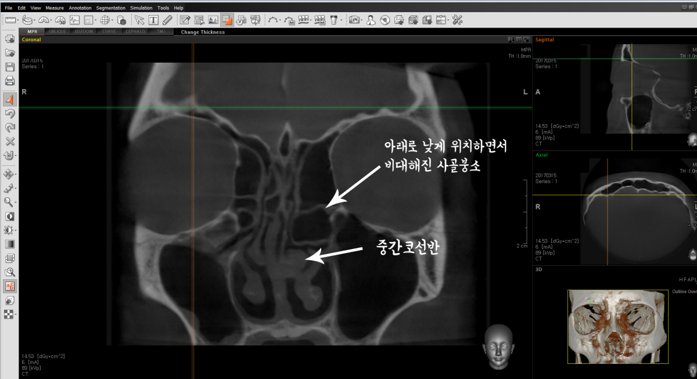The height and width of the screenshot is (379, 697).
Task: Open the implant tool dropdown arrow
Action: coord(342,20)
